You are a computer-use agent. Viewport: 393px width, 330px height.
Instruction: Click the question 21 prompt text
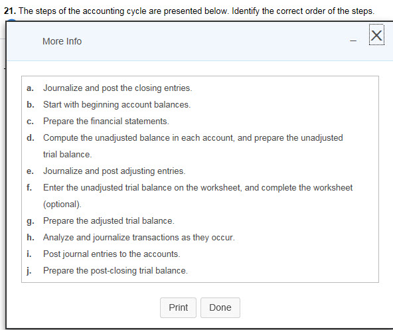point(189,11)
